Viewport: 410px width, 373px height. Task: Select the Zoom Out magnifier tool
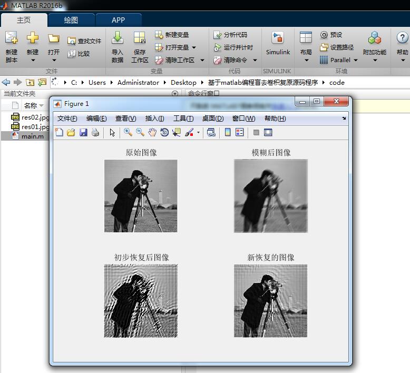140,133
